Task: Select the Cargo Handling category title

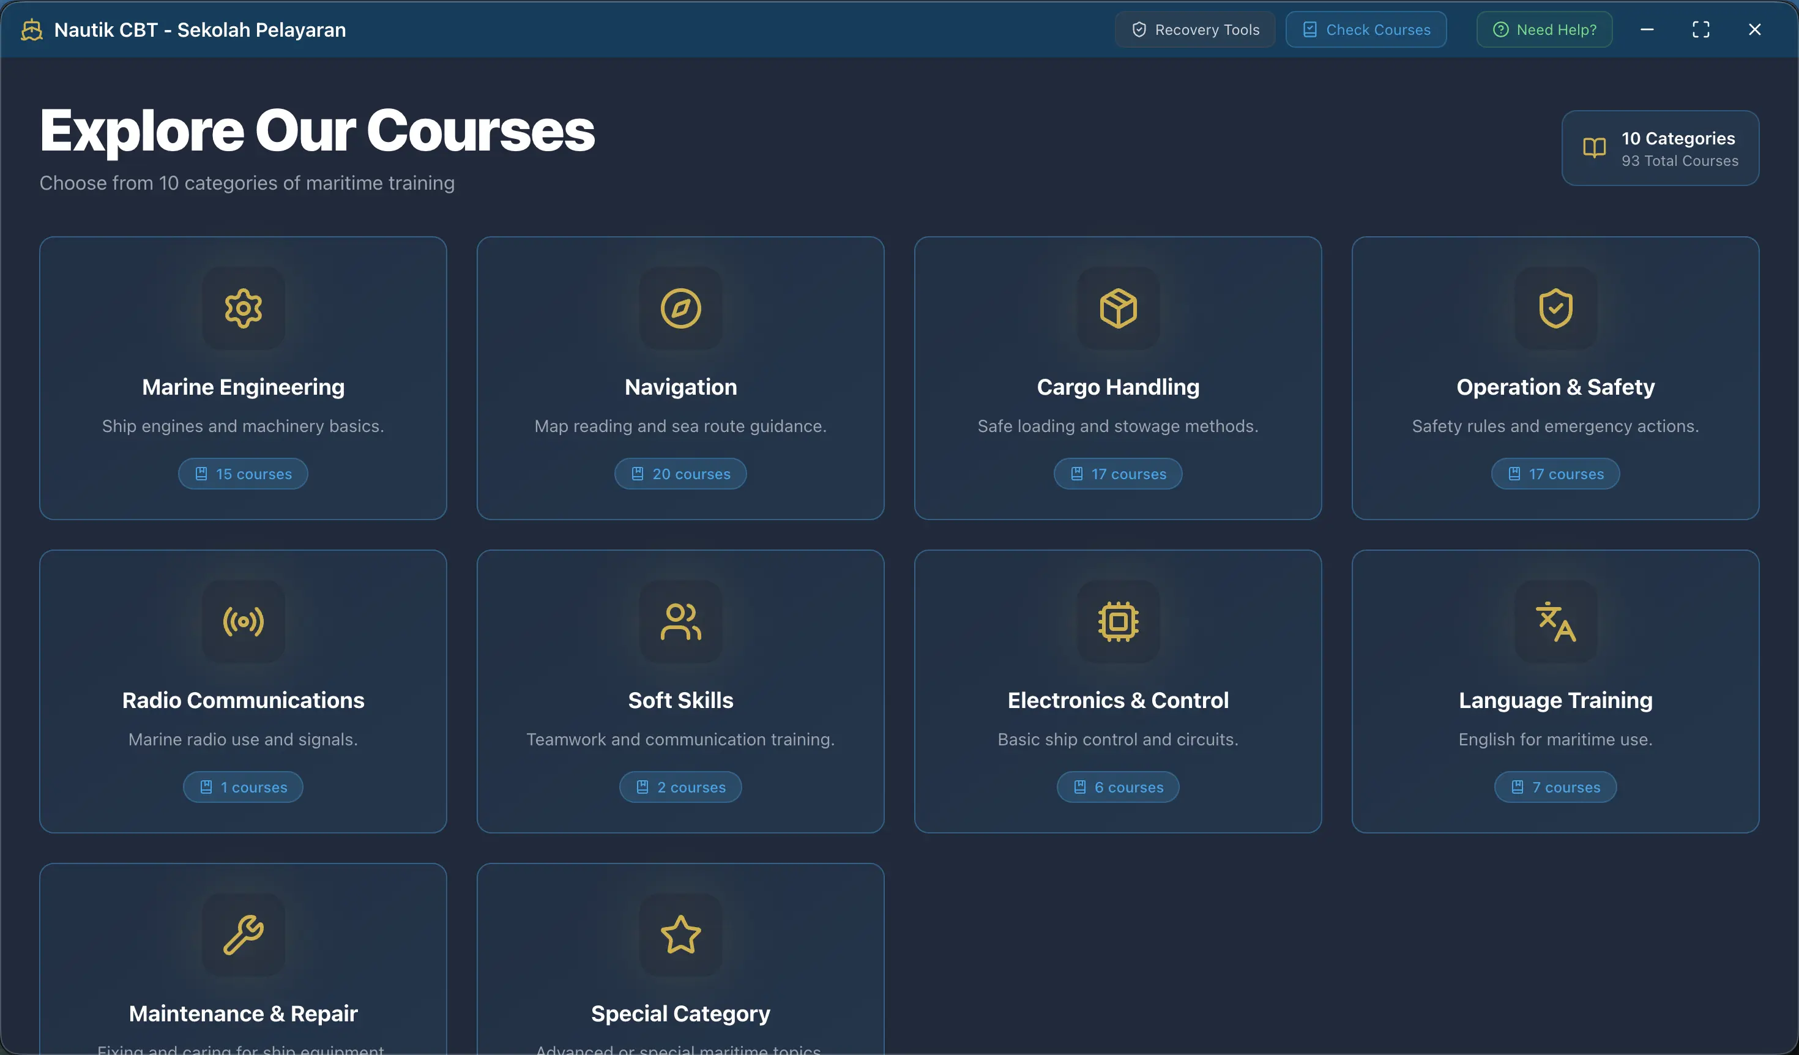Action: click(1118, 387)
